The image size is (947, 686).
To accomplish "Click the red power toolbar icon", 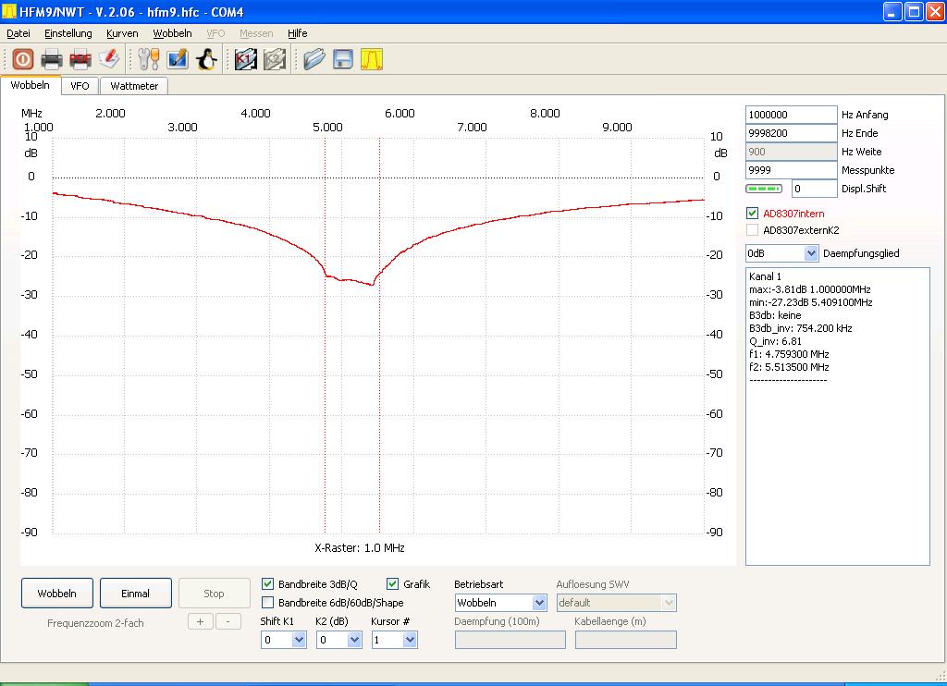I will tap(22, 60).
